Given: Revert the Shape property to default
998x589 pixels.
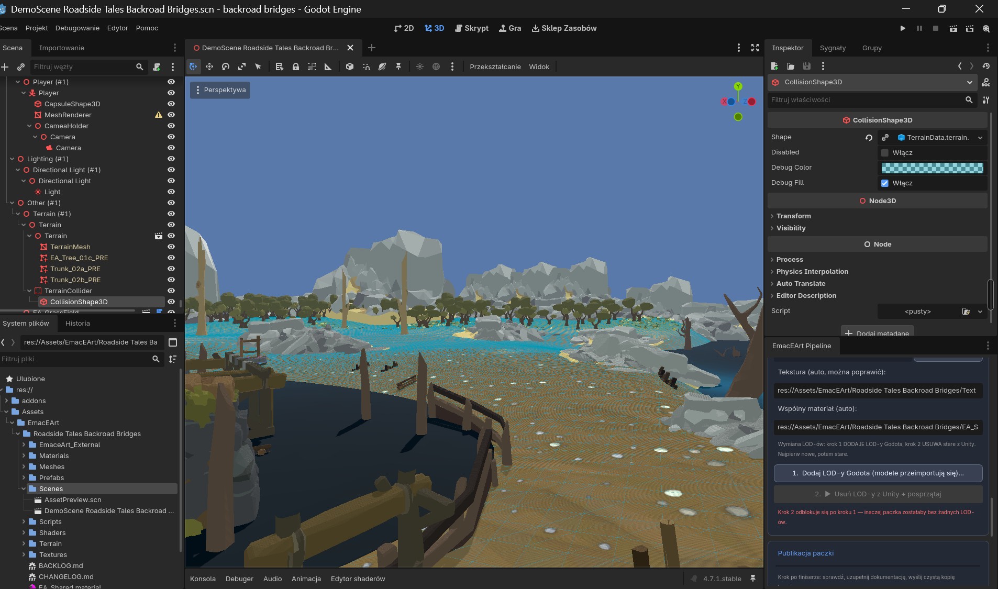Looking at the screenshot, I should click(869, 138).
